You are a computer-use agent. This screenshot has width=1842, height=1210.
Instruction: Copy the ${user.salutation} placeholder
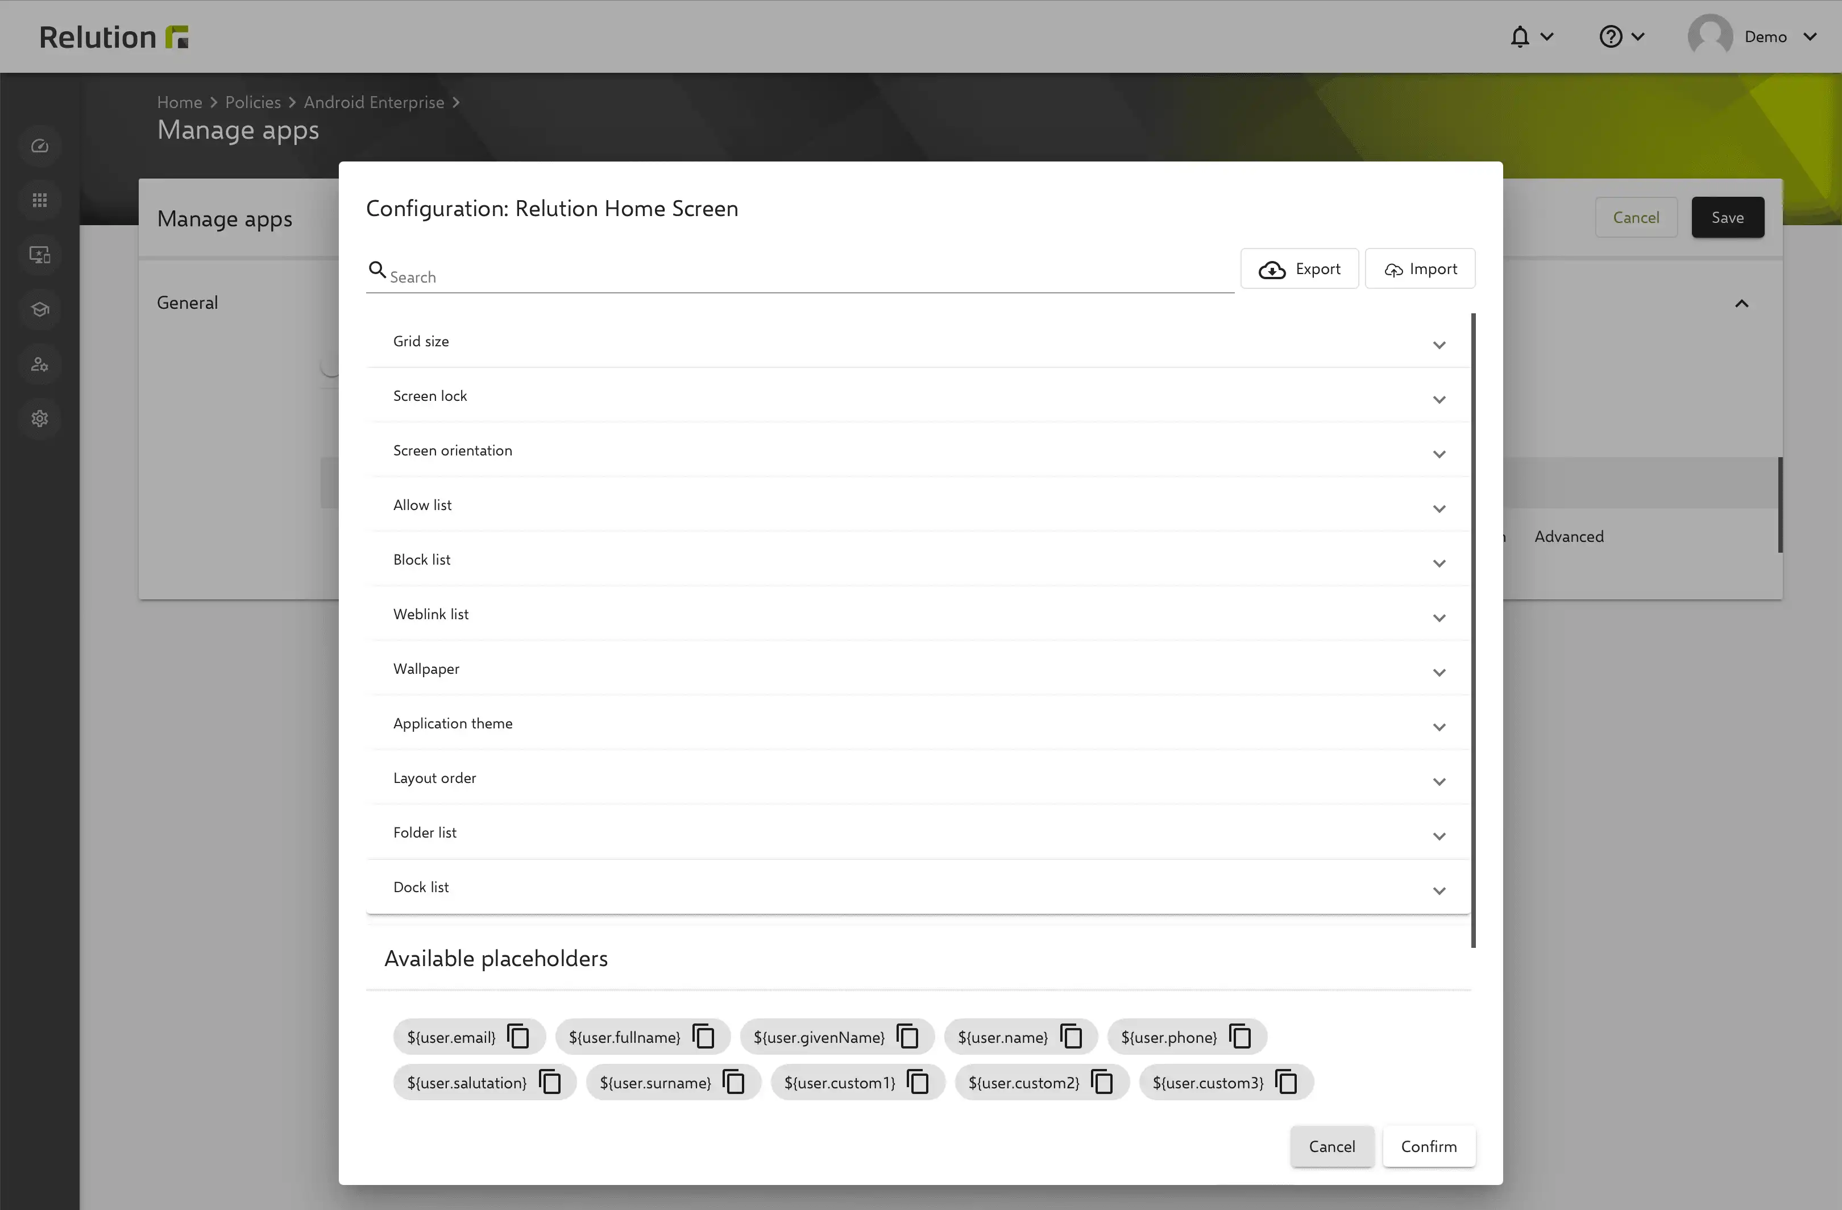(550, 1081)
